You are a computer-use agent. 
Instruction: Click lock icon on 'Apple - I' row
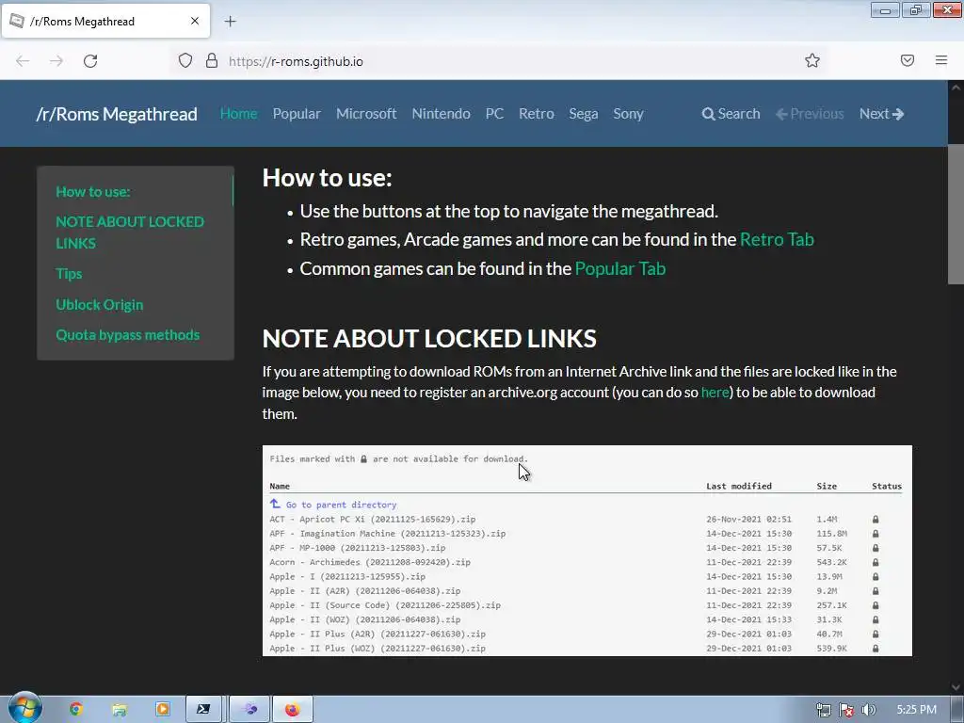coord(876,577)
